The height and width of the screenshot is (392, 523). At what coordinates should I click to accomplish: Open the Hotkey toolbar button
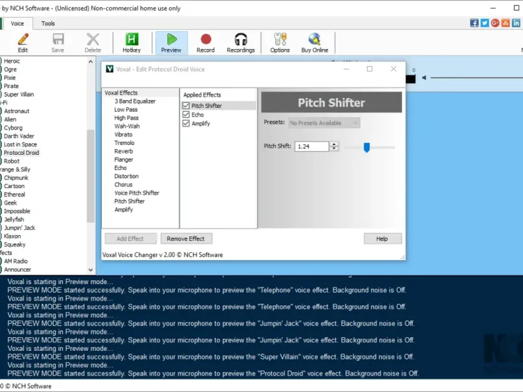(131, 42)
